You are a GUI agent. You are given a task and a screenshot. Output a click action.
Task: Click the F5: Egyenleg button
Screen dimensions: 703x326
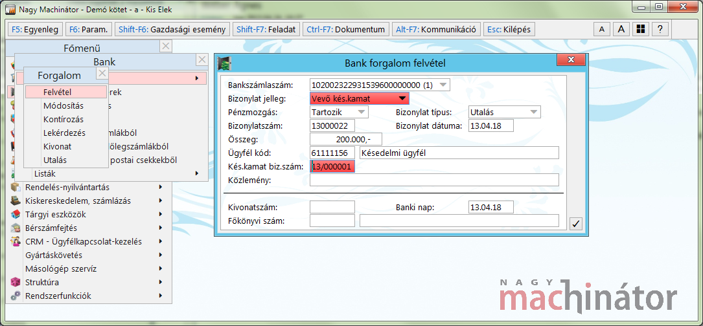pos(35,30)
